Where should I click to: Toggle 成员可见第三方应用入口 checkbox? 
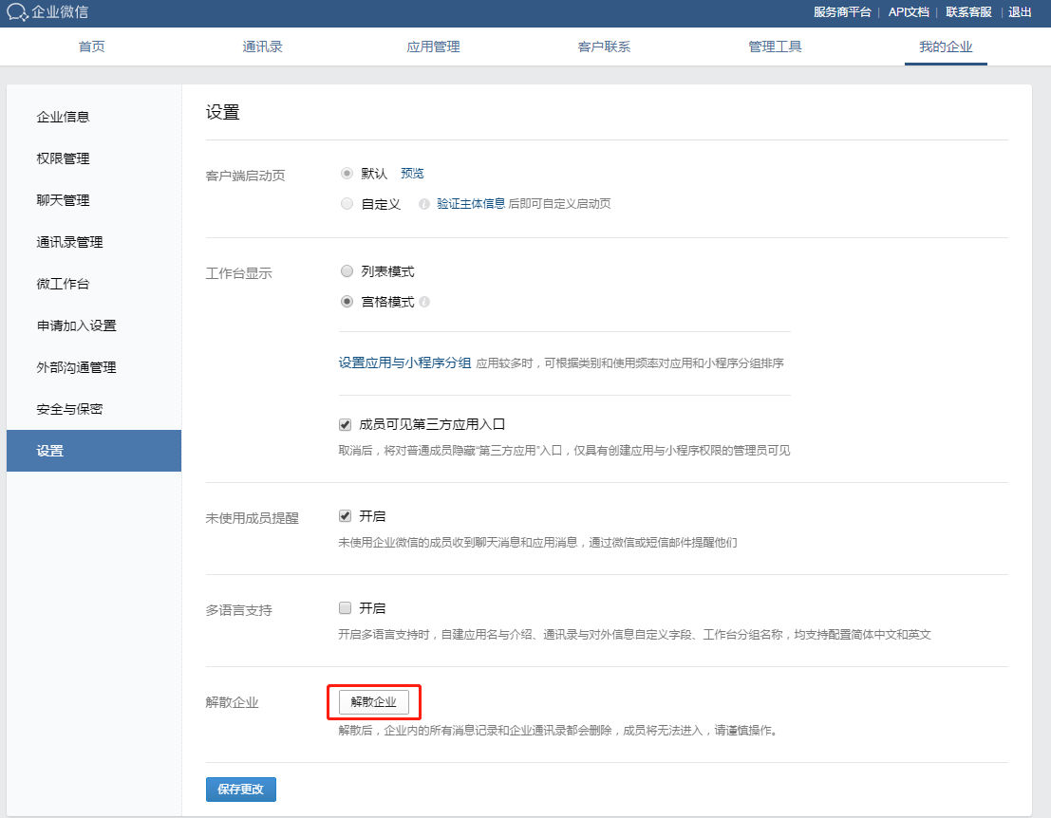346,424
